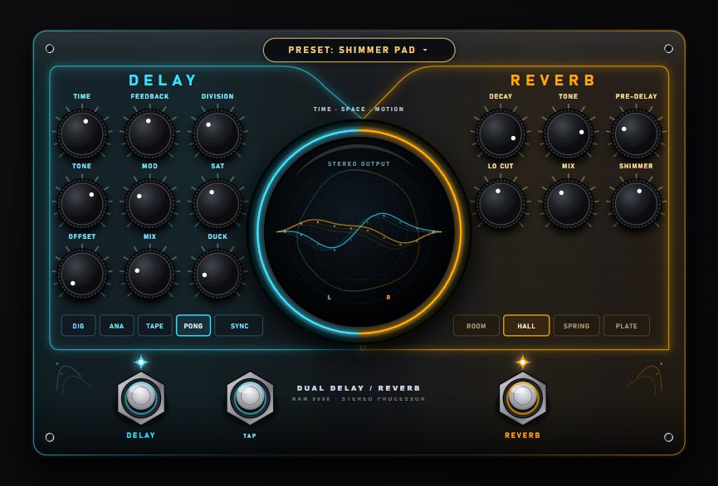Click the Delay Division knob
This screenshot has height=486, width=718.
tap(217, 134)
